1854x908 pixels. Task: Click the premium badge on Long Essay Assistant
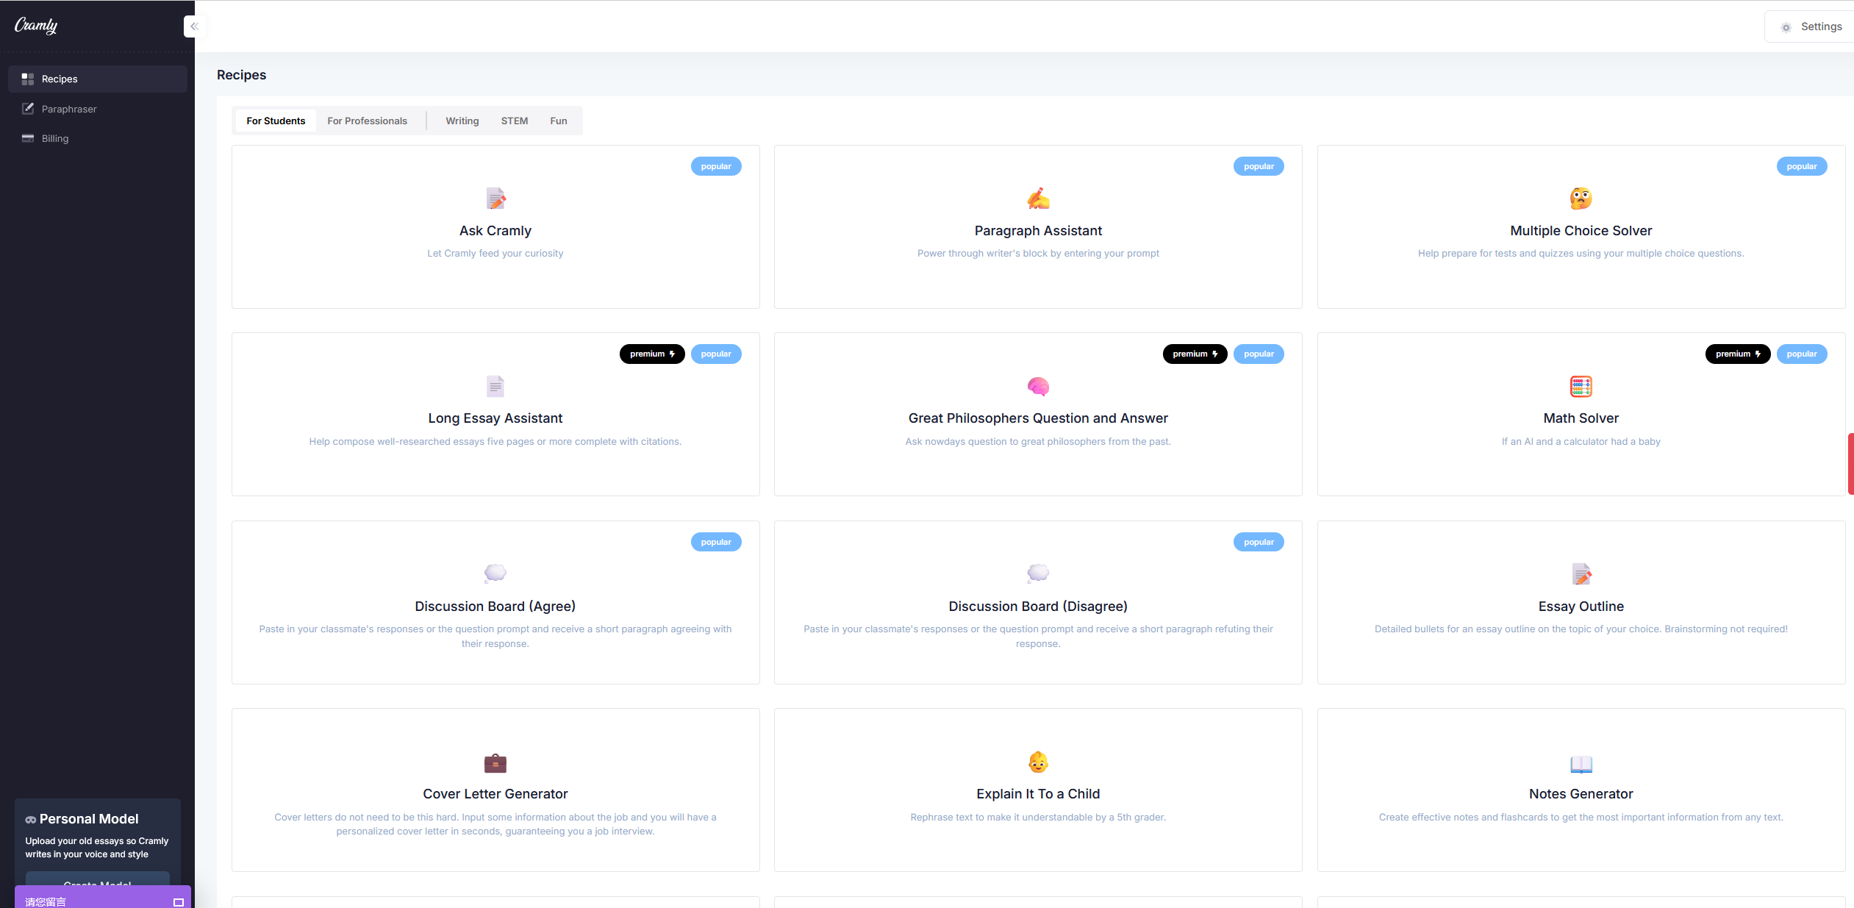[x=651, y=354]
